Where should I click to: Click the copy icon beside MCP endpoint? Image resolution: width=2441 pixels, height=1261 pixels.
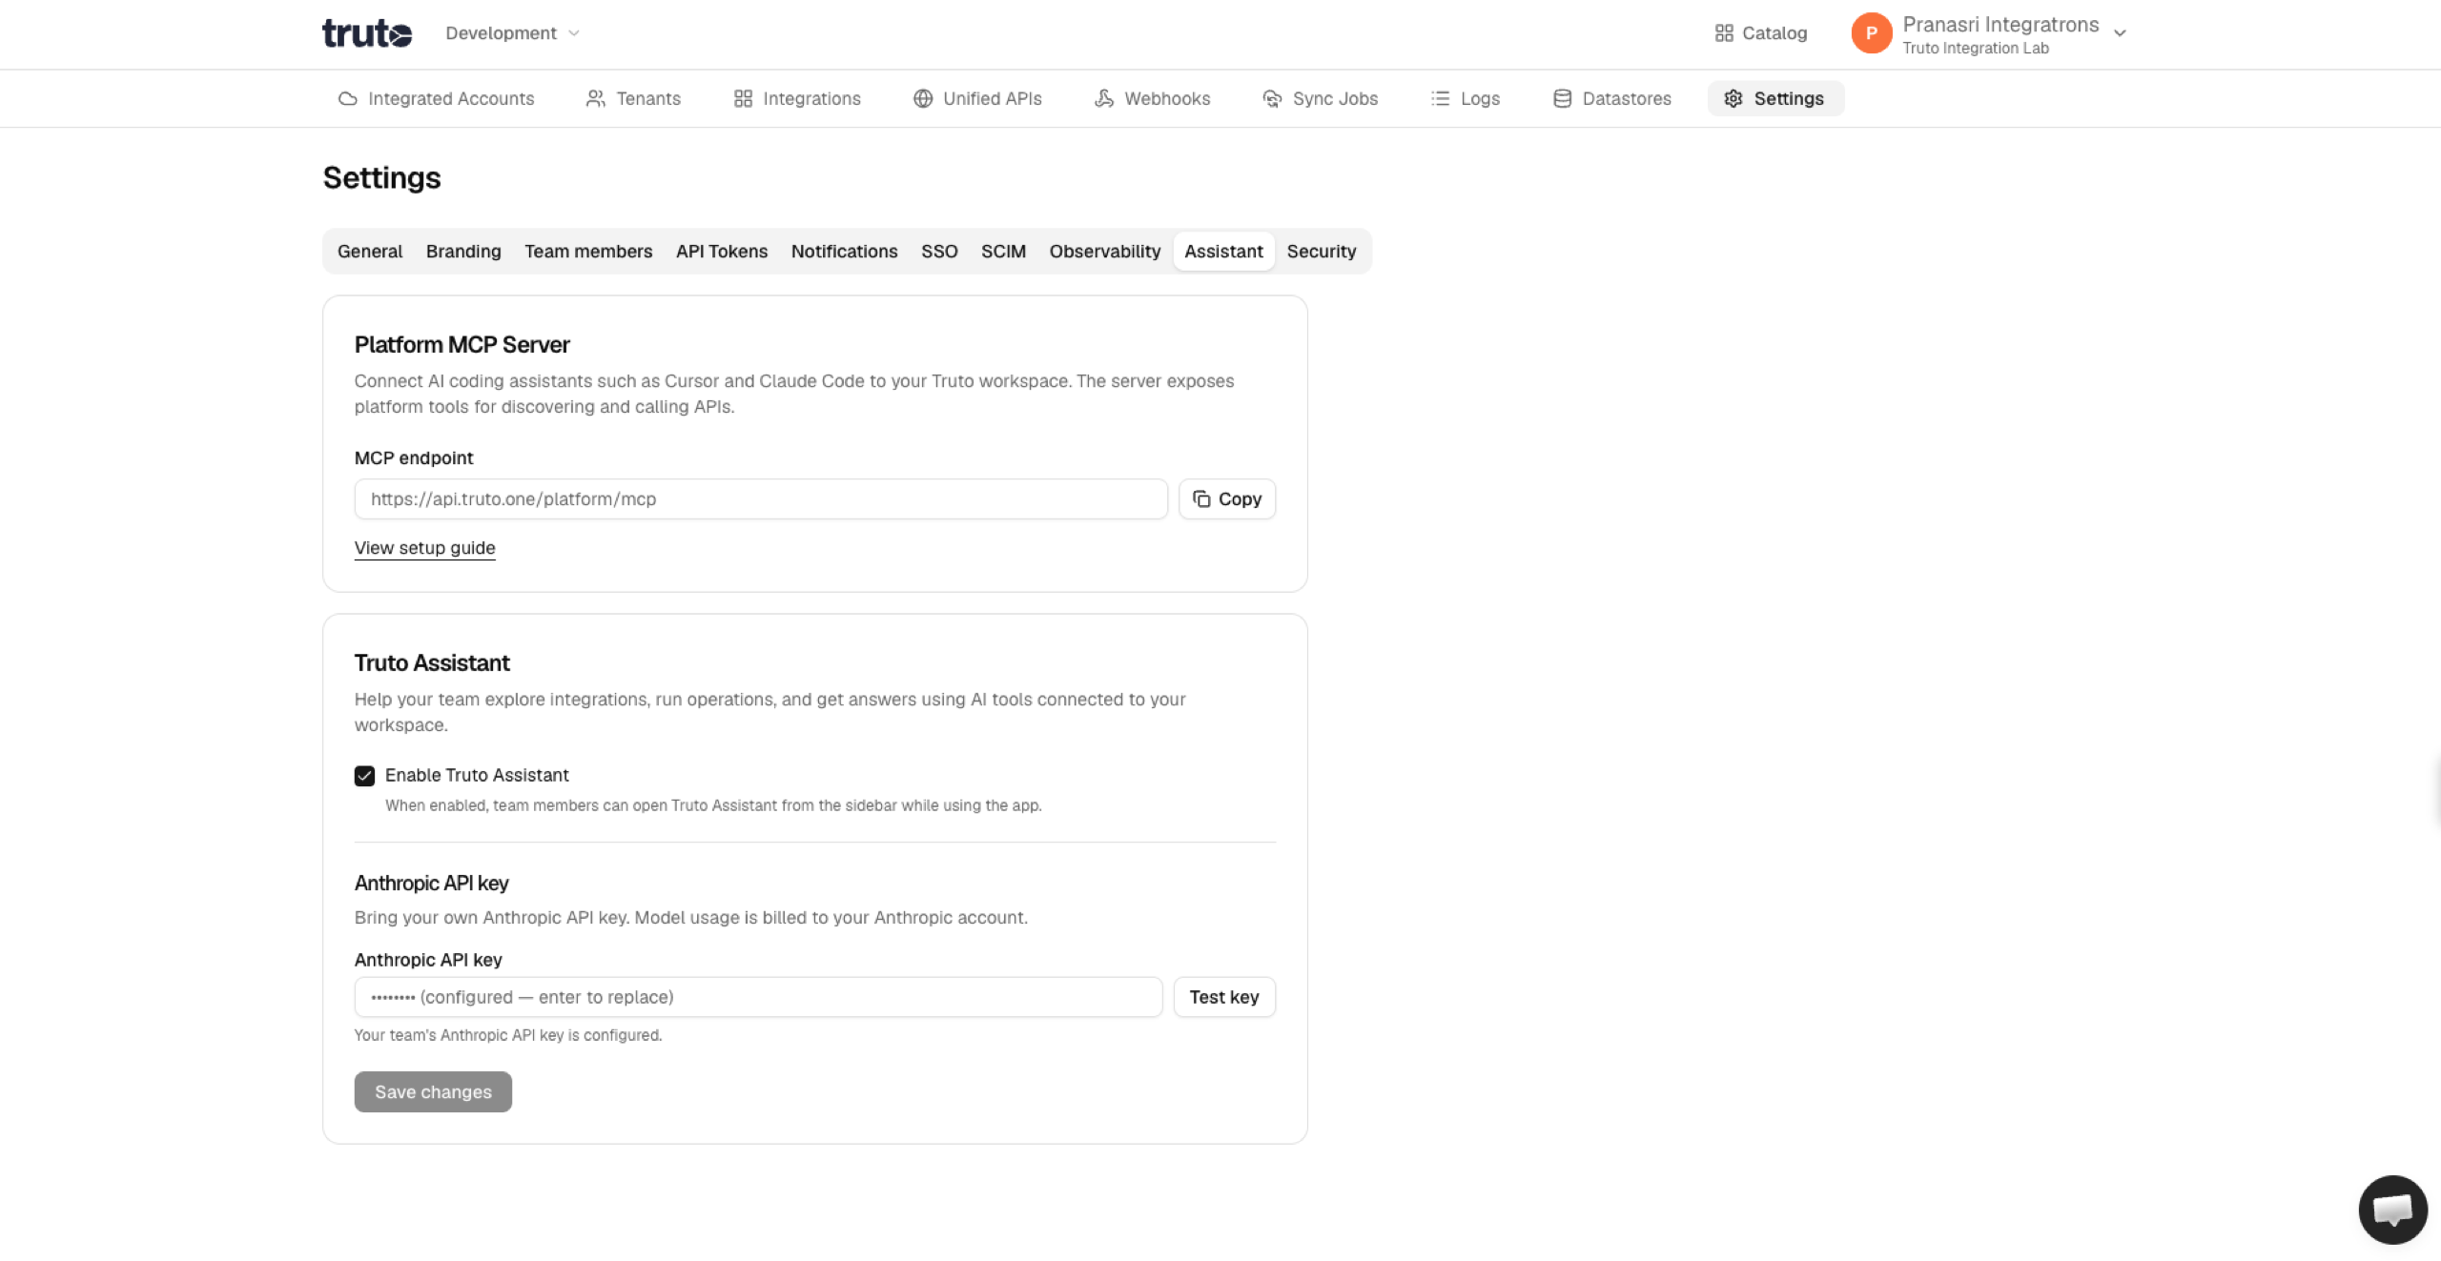[1201, 499]
